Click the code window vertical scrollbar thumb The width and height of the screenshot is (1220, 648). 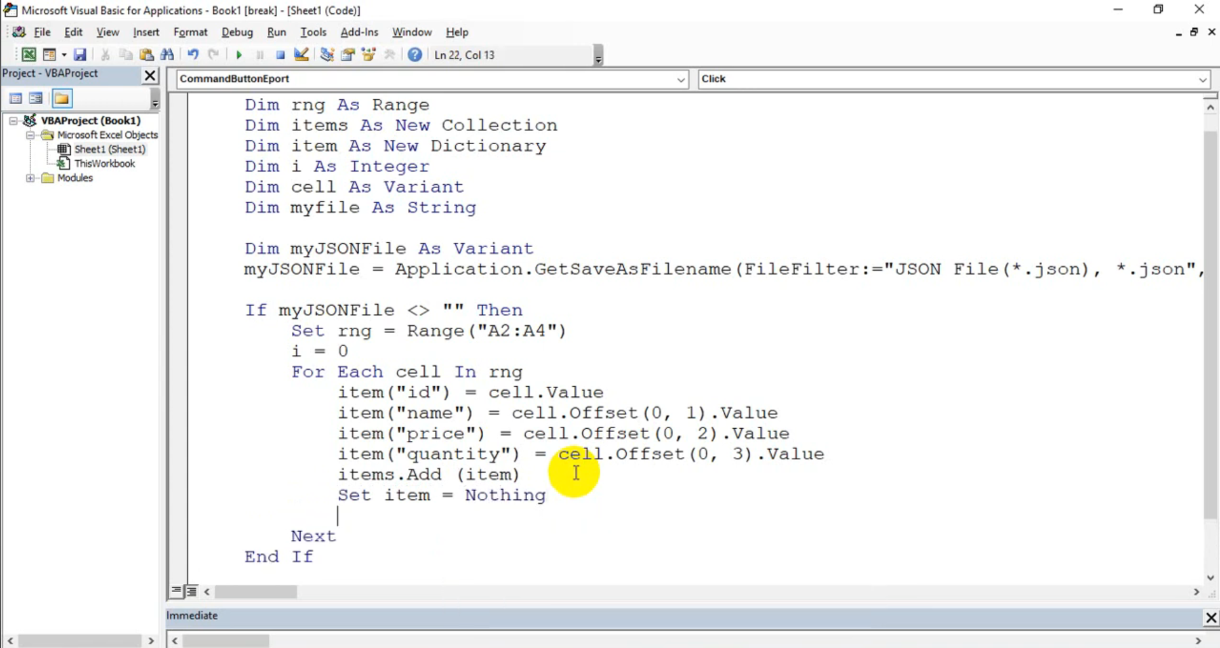tap(1210, 325)
